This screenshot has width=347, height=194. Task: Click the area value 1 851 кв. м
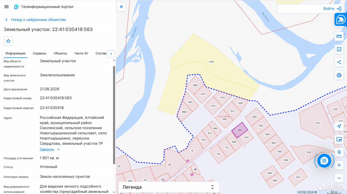pyautogui.click(x=49, y=158)
